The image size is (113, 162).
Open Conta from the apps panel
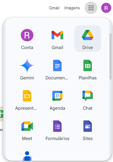pyautogui.click(x=27, y=38)
